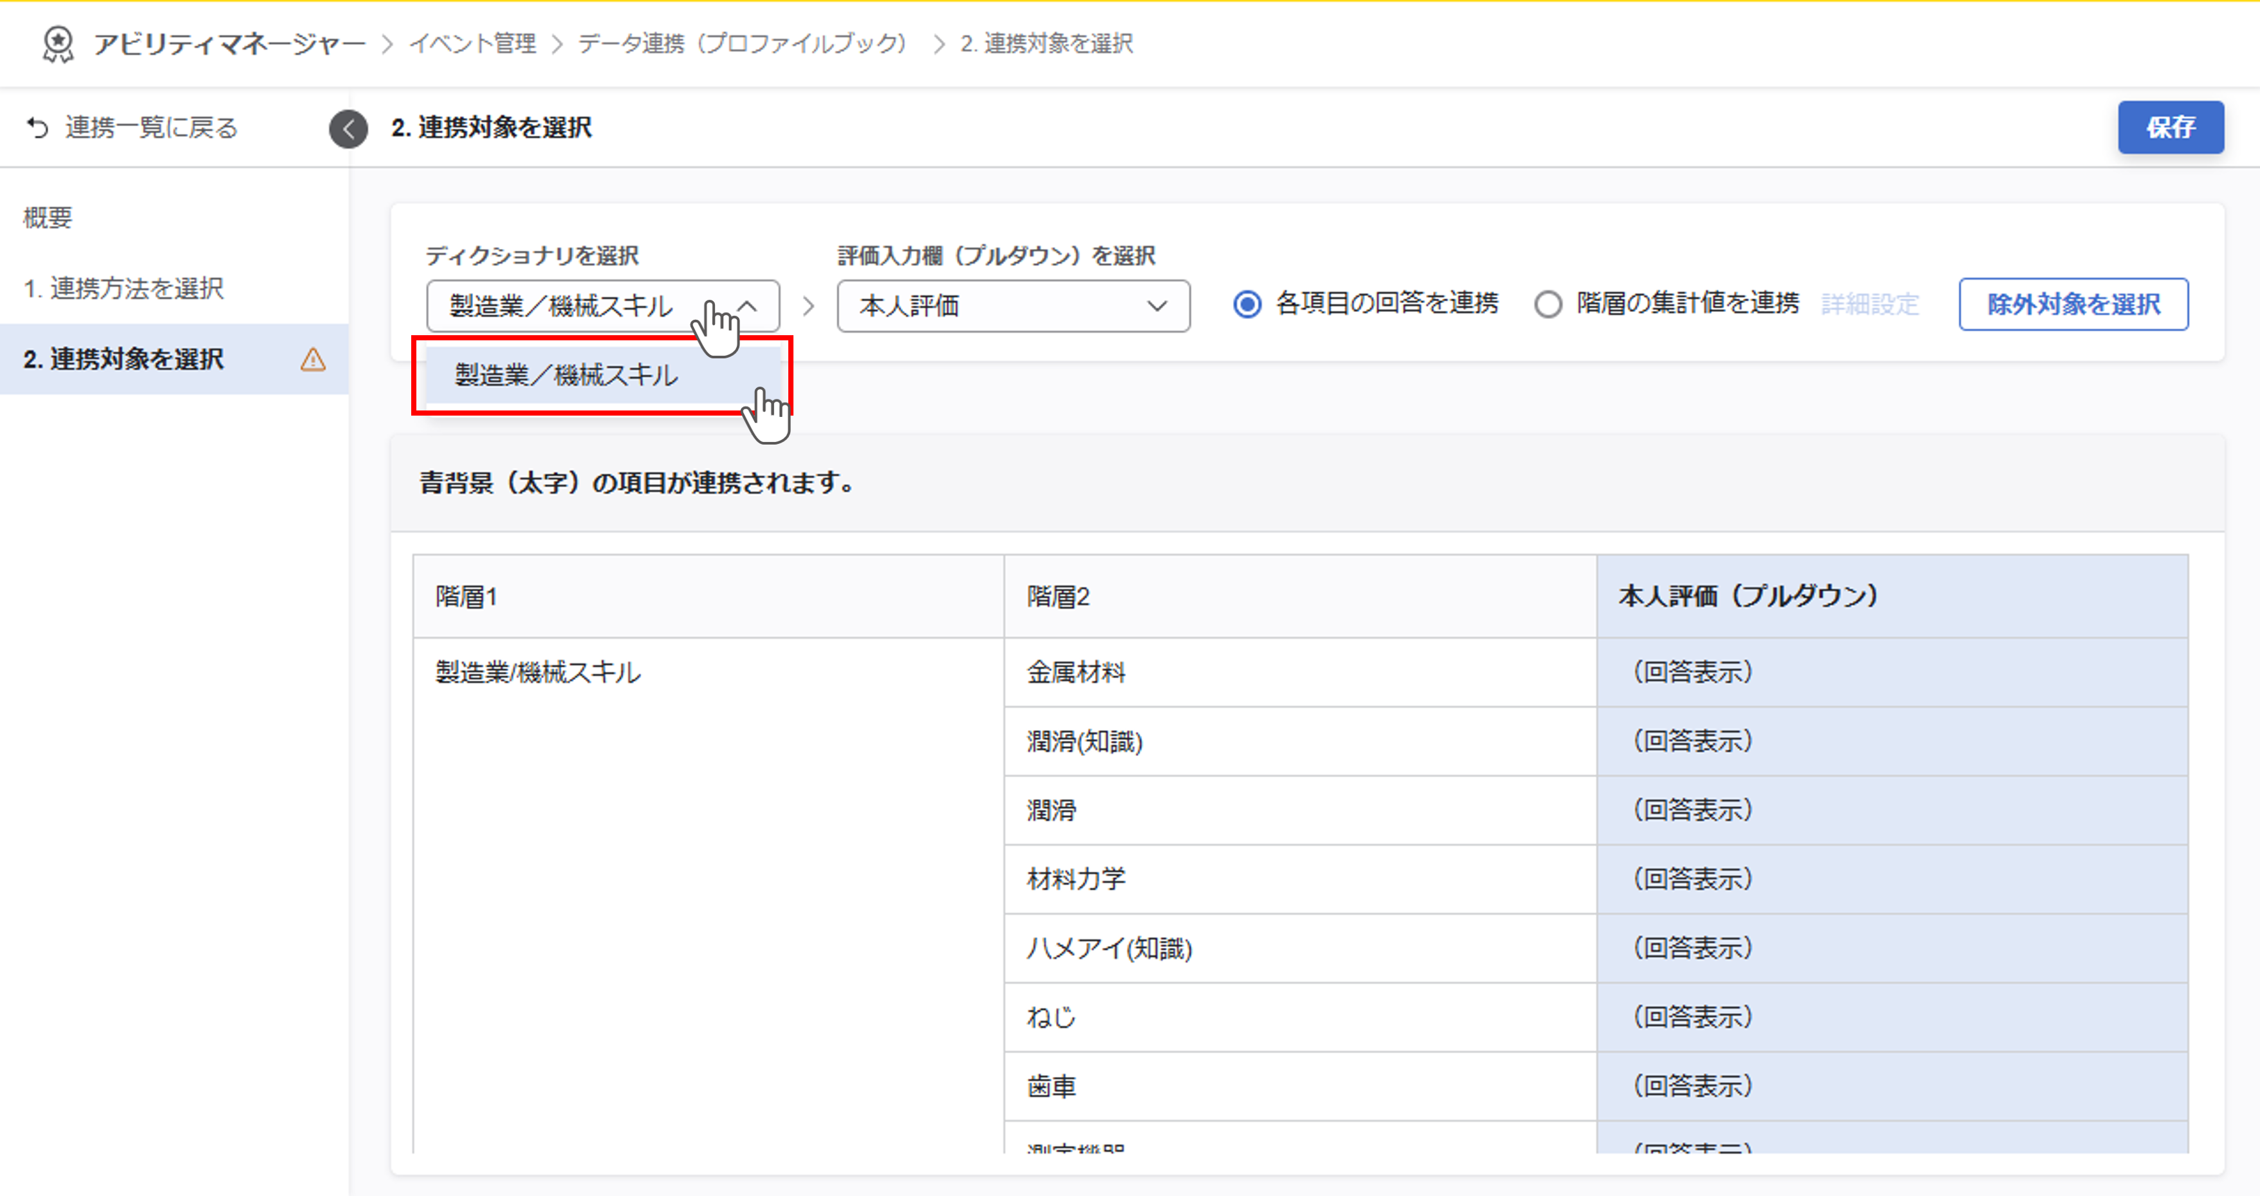Click the 保存 button
The height and width of the screenshot is (1196, 2260).
[x=2170, y=128]
